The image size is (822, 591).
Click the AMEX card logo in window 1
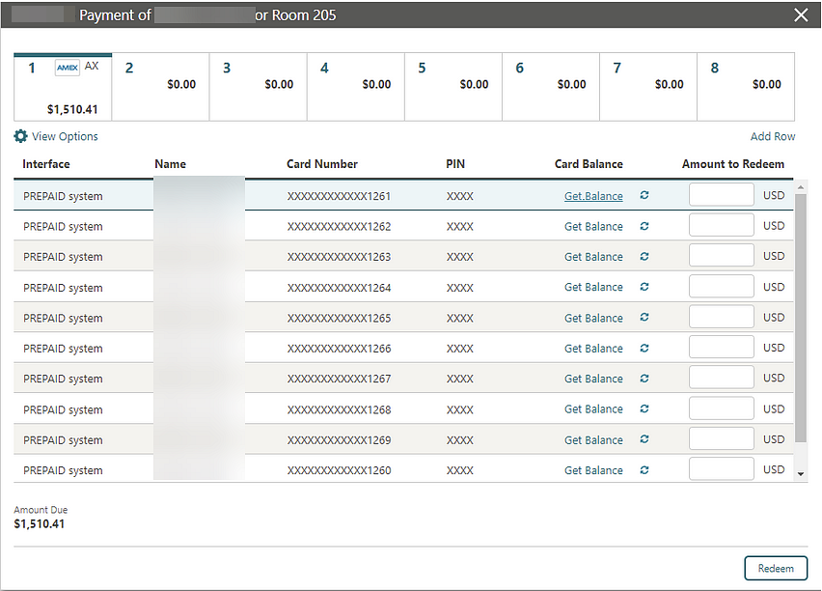[x=68, y=68]
